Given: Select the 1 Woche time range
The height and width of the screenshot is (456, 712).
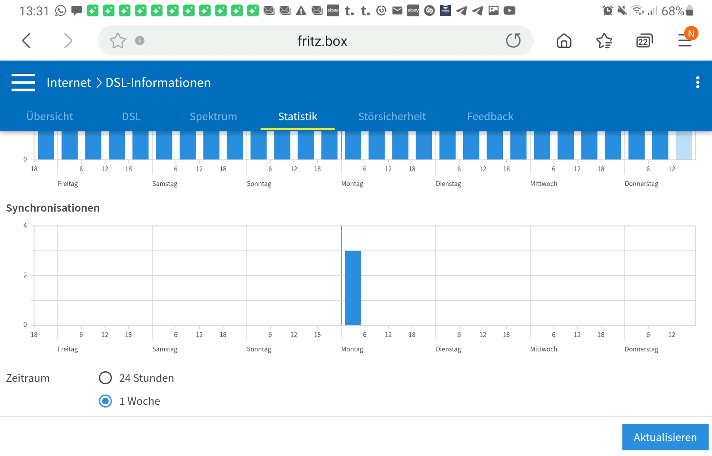Looking at the screenshot, I should (105, 401).
